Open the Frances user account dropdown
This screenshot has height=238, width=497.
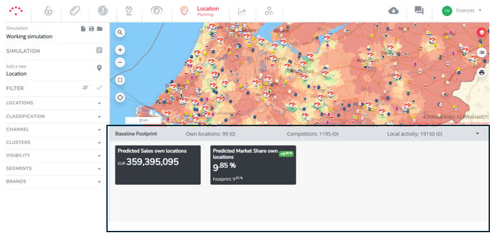[462, 10]
